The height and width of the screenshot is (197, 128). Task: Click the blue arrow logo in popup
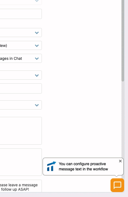click(51, 166)
